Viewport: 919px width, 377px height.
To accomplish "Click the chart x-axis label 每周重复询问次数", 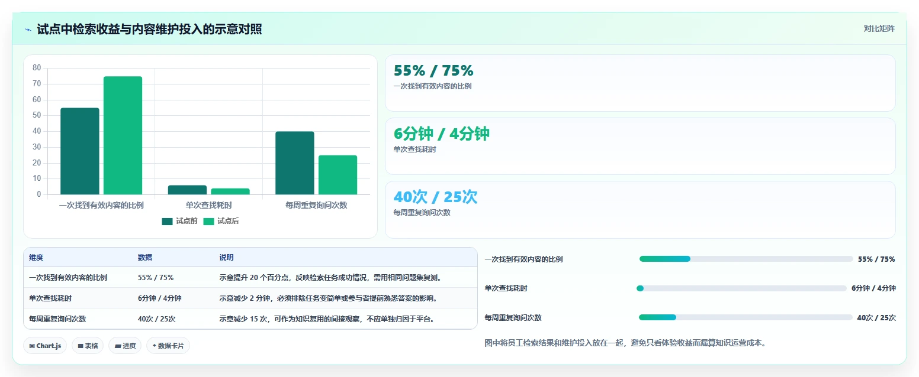I will pyautogui.click(x=316, y=205).
